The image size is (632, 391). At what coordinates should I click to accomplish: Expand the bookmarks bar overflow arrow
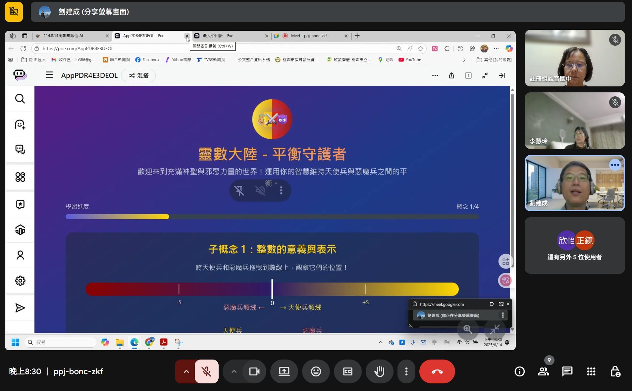coord(464,60)
